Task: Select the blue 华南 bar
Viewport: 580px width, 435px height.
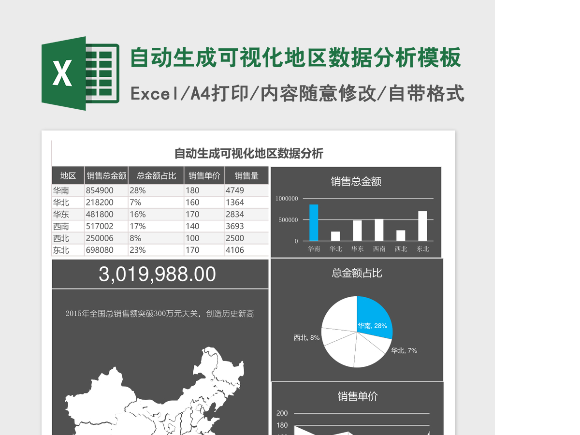Action: (314, 222)
